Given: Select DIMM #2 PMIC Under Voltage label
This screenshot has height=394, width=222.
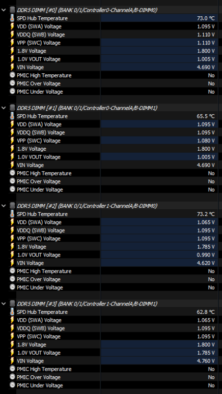Looking at the screenshot, I should pyautogui.click(x=40, y=288).
